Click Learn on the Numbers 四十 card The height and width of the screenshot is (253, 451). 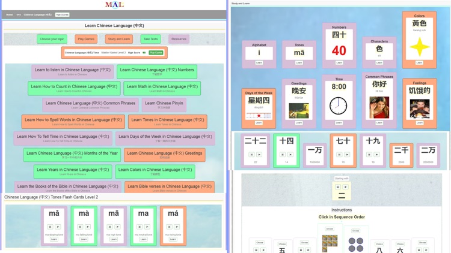click(x=339, y=62)
